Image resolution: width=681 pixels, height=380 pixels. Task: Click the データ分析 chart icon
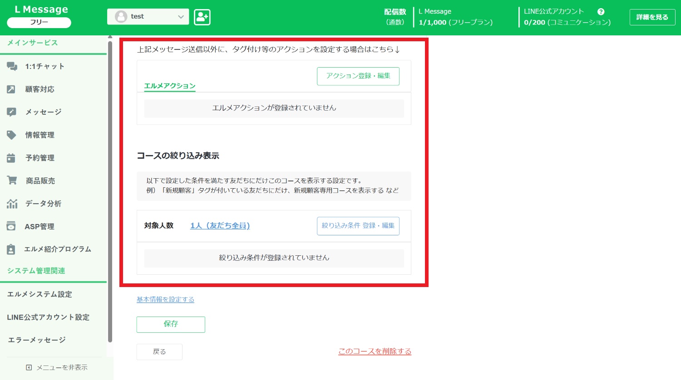point(12,204)
